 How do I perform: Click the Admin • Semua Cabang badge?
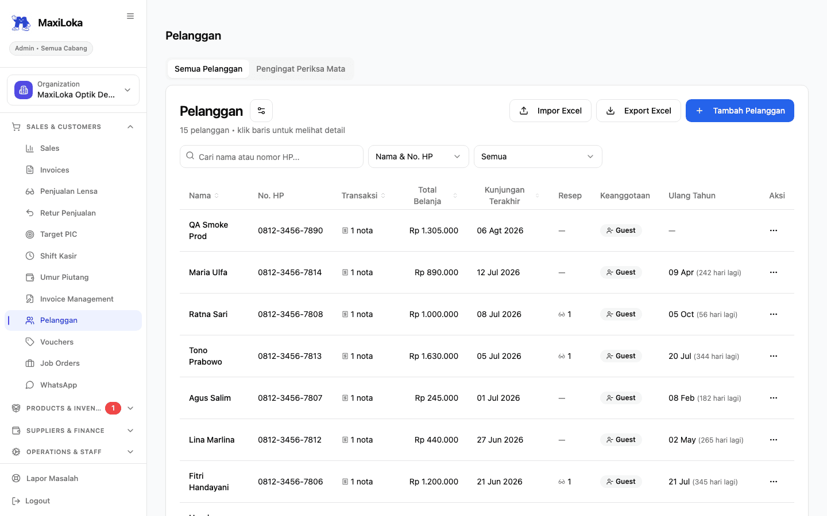pyautogui.click(x=51, y=48)
